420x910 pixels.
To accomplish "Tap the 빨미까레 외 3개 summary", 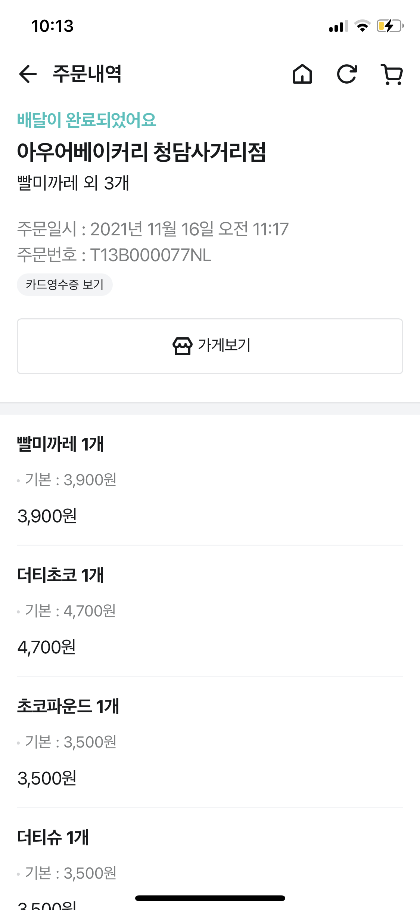I will click(x=73, y=183).
